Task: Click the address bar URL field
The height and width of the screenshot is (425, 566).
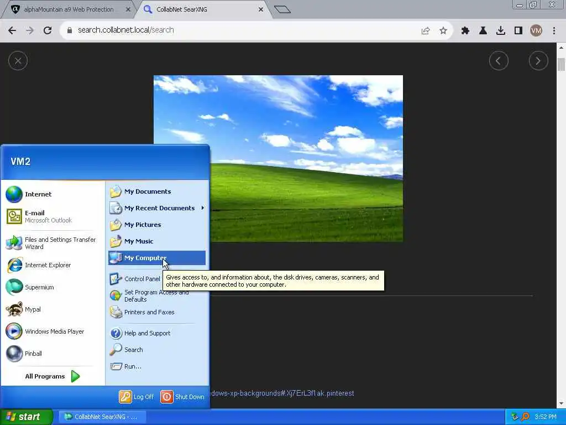Action: point(245,30)
